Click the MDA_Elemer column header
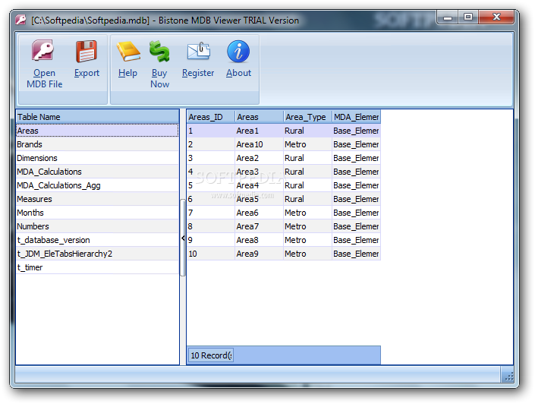535x404 pixels. point(356,117)
